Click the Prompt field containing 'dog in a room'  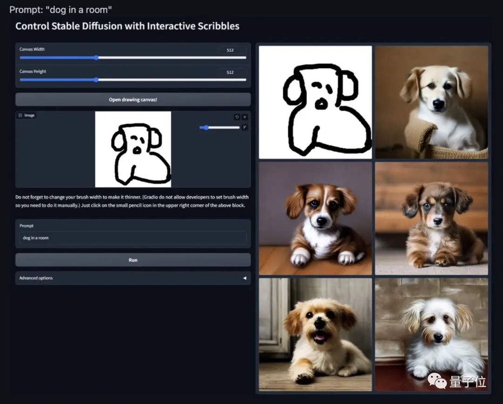133,238
